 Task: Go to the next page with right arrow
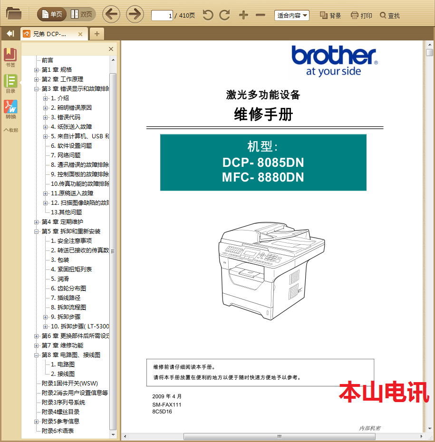click(135, 14)
